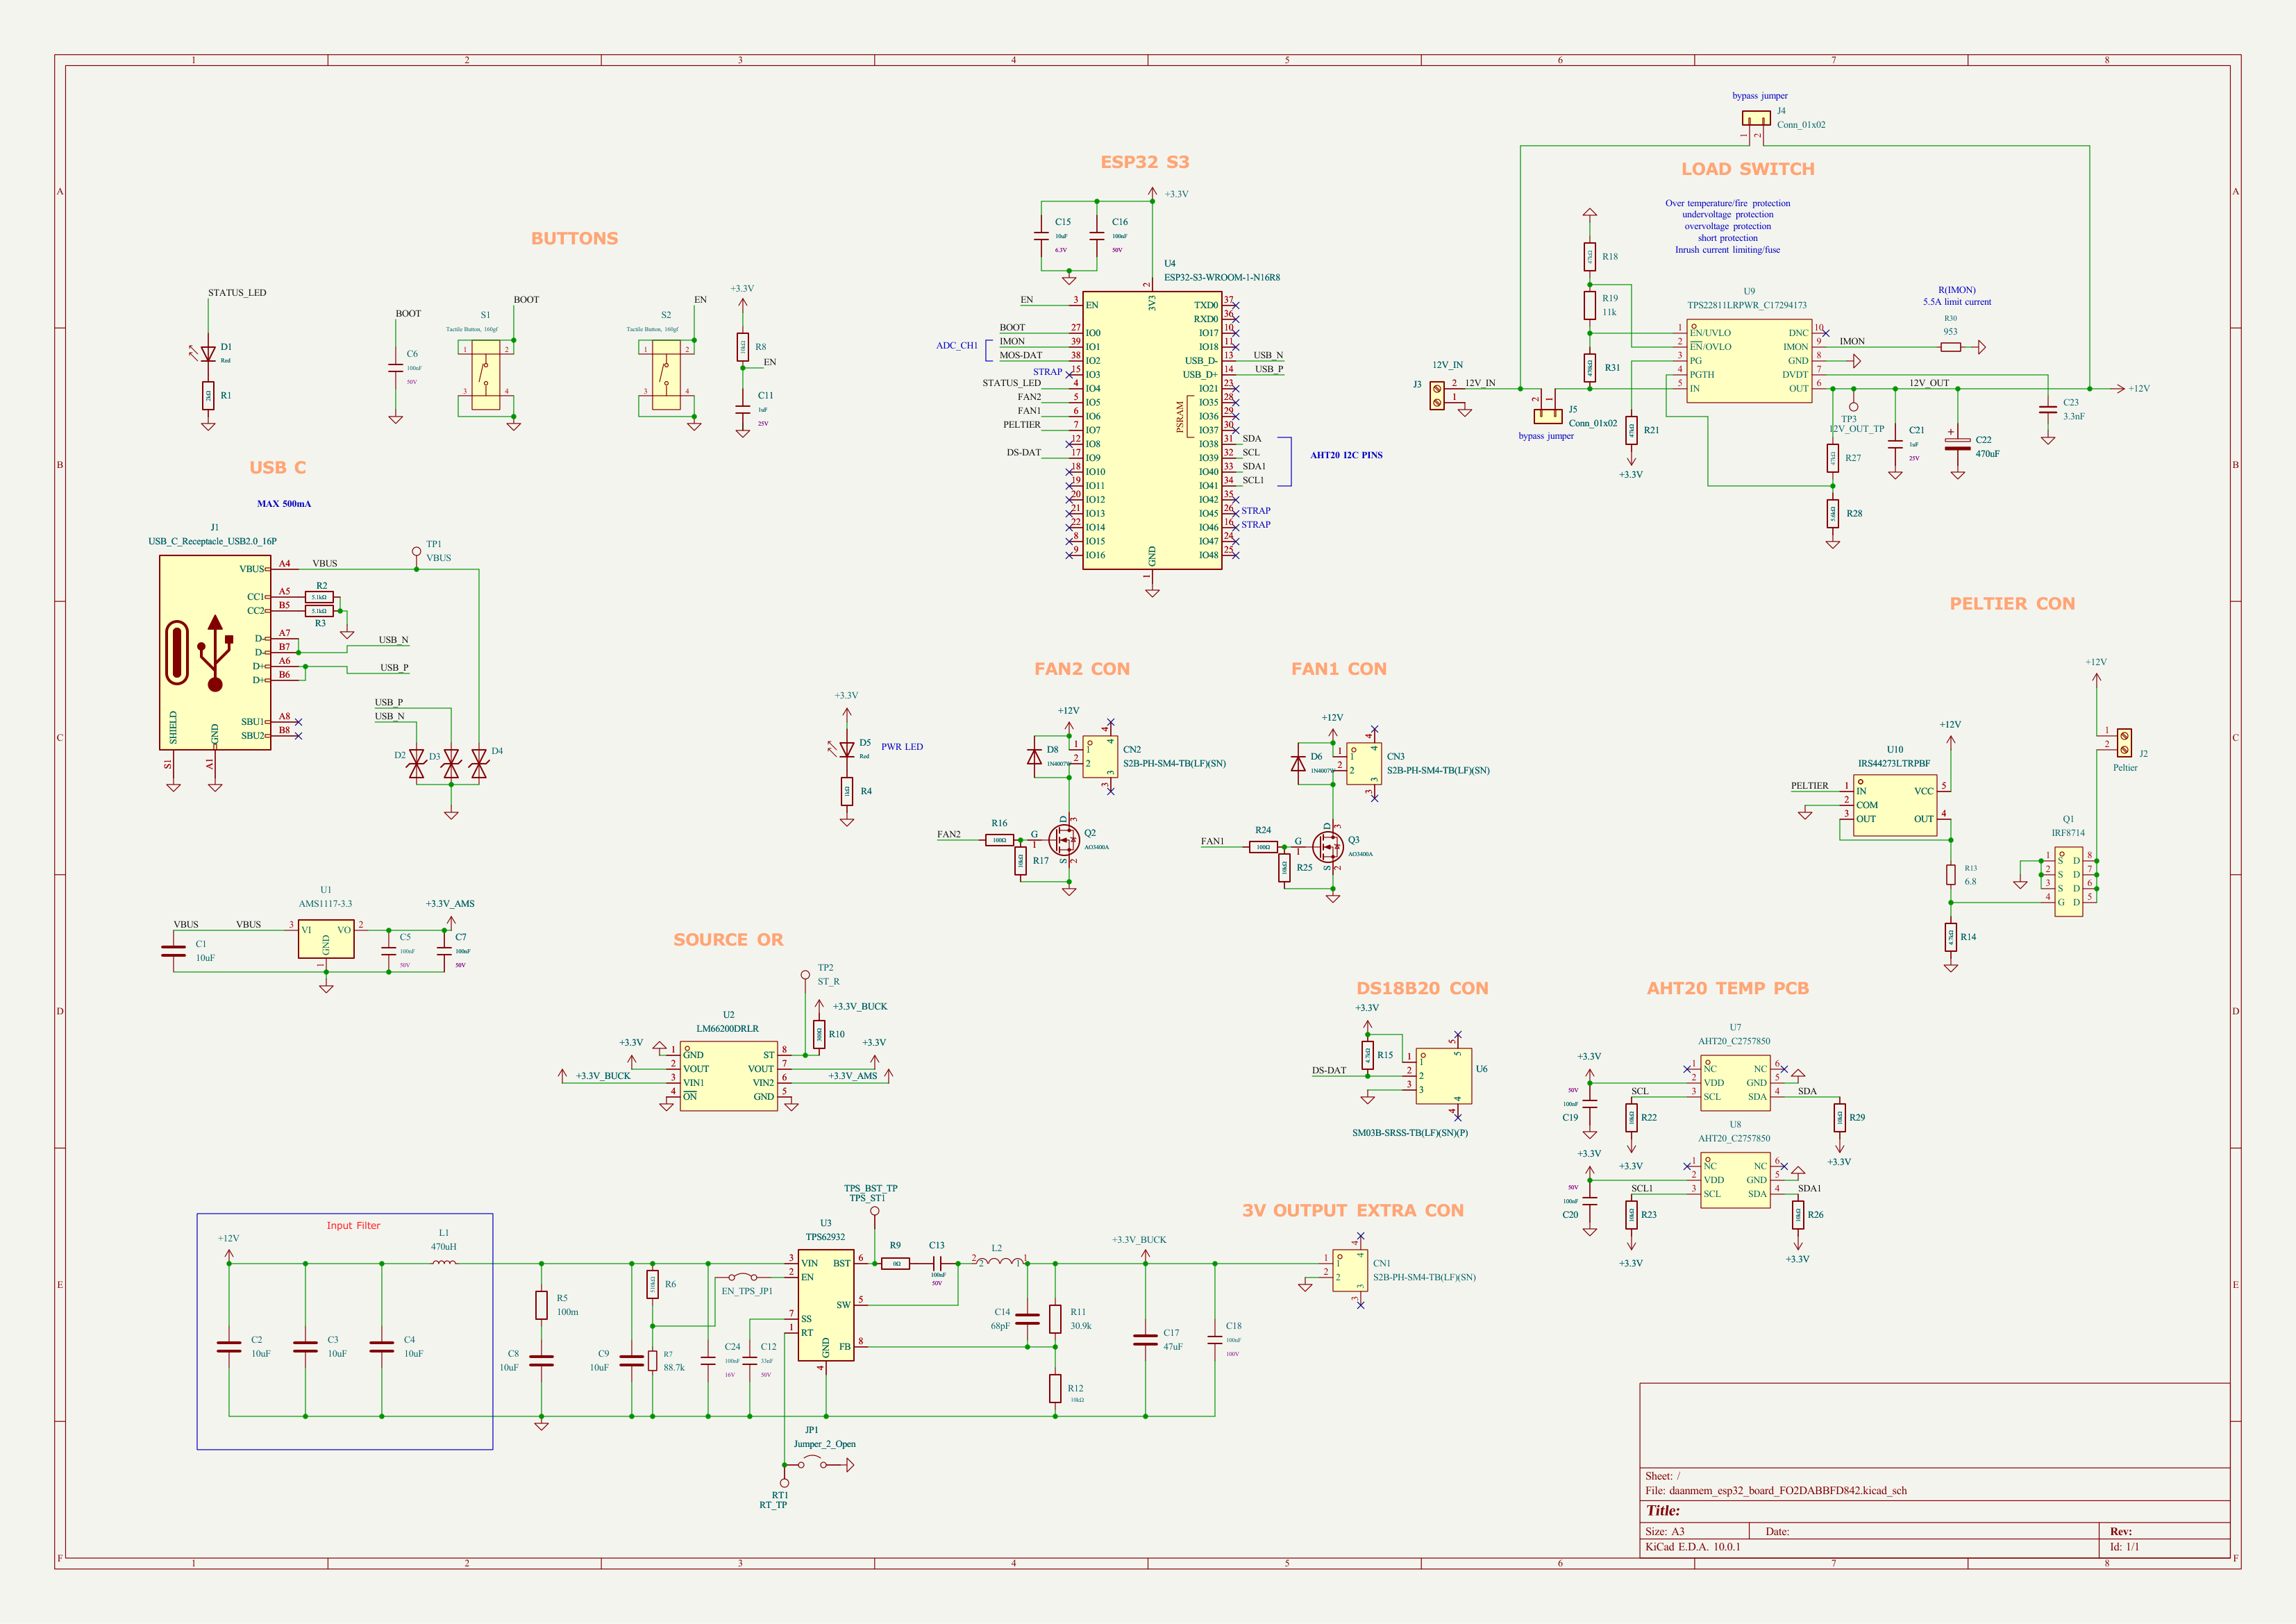Click the U6 DS18B20 connector symbol
Viewport: 2296px width, 1624px height.
click(1443, 1076)
